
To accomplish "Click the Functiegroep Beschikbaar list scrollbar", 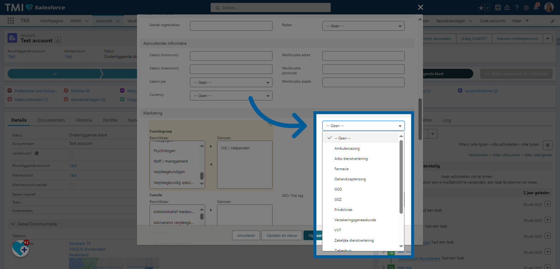I will [202, 176].
